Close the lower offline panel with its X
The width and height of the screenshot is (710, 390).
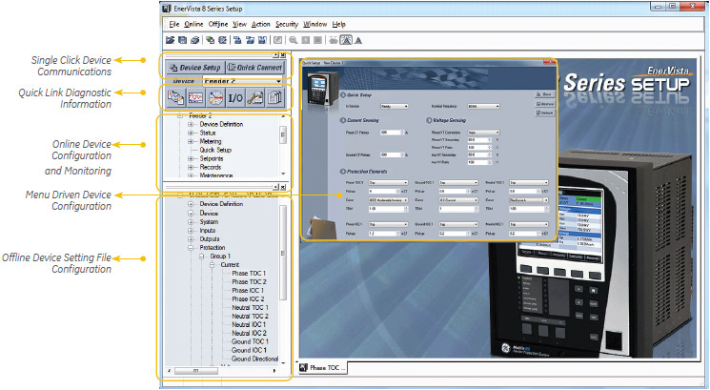coord(283,187)
